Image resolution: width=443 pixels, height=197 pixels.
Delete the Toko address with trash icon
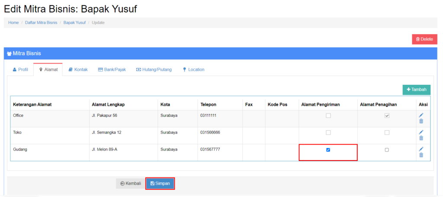[421, 138]
